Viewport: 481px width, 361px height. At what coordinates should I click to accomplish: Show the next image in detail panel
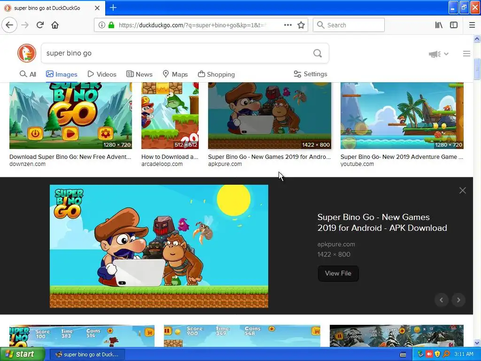pos(458,300)
